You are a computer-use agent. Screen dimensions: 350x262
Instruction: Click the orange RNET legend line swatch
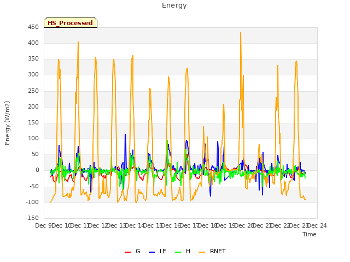[x=202, y=252]
